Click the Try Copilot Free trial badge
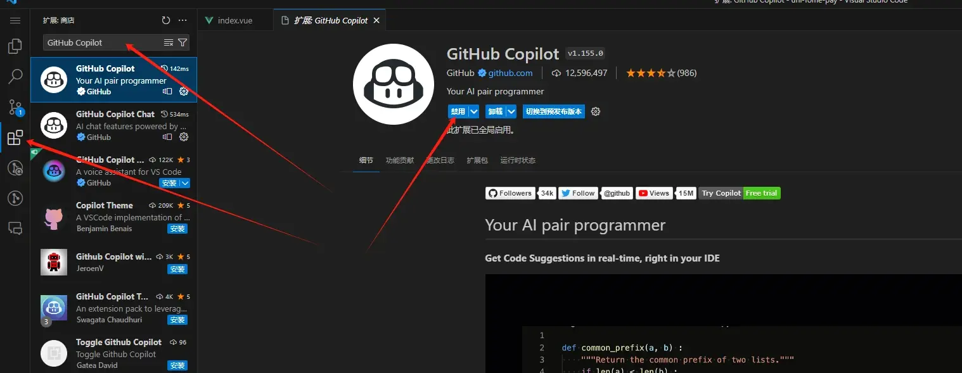Screen dimensions: 962x373 point(740,193)
